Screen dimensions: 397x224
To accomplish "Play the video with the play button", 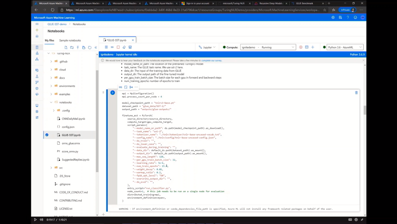I will pyautogui.click(x=35, y=219).
